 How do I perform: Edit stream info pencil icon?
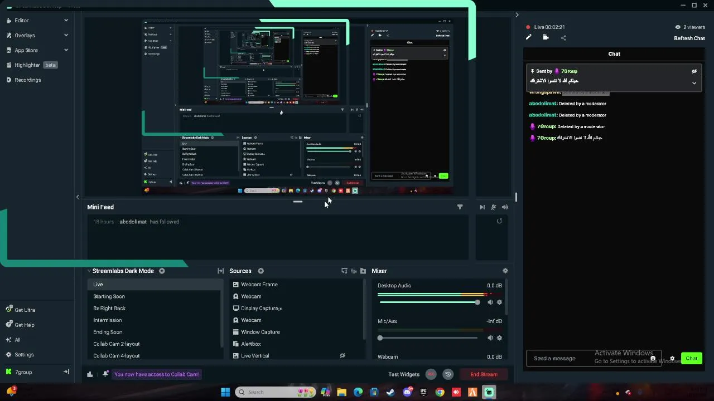tap(529, 38)
